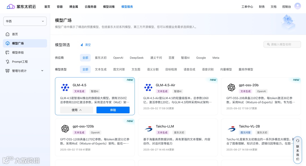This screenshot has height=166, width=306.
Task: Filter providers by 百度
Action: pyautogui.click(x=171, y=58)
